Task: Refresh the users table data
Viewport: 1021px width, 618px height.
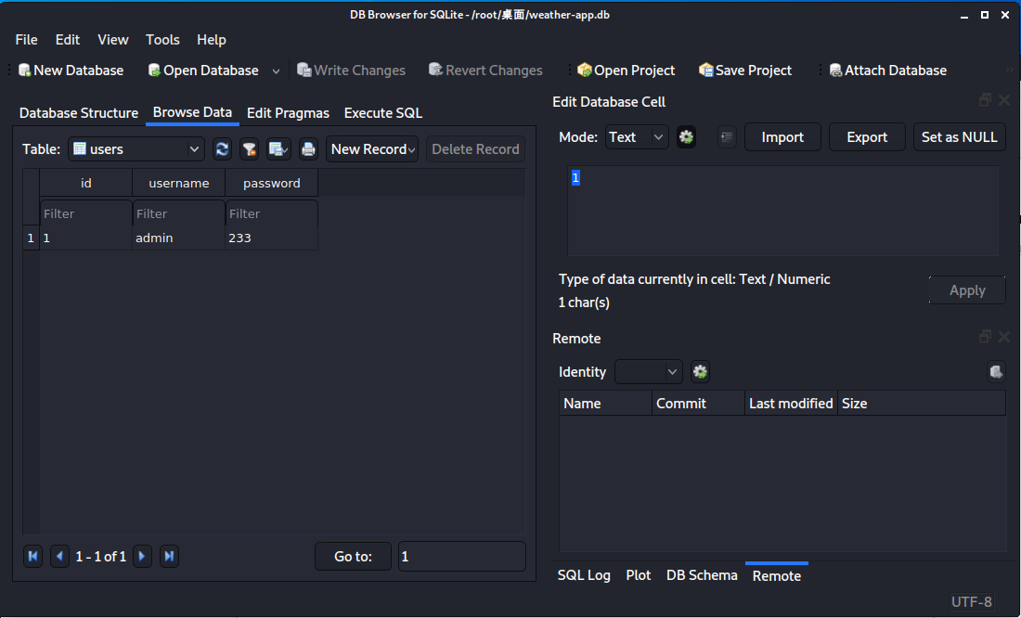Action: (222, 149)
